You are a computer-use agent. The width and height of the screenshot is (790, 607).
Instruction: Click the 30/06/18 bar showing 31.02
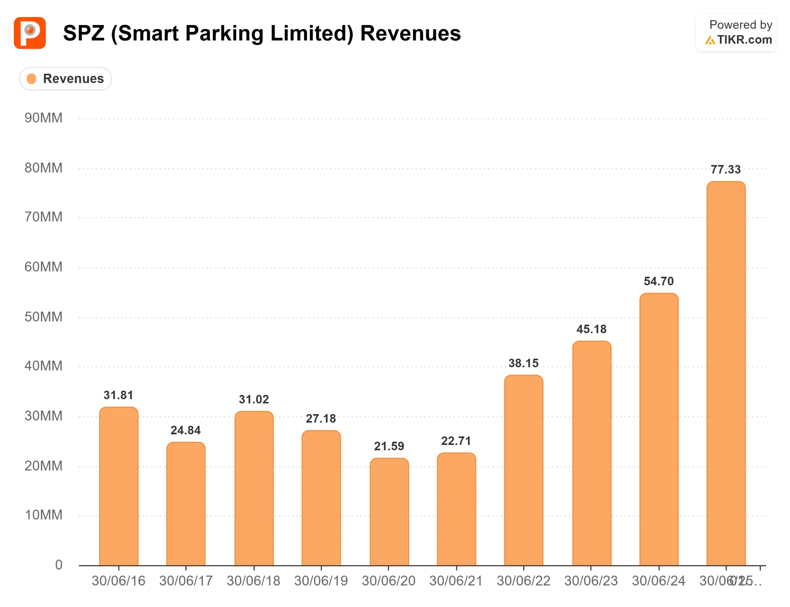pos(254,489)
